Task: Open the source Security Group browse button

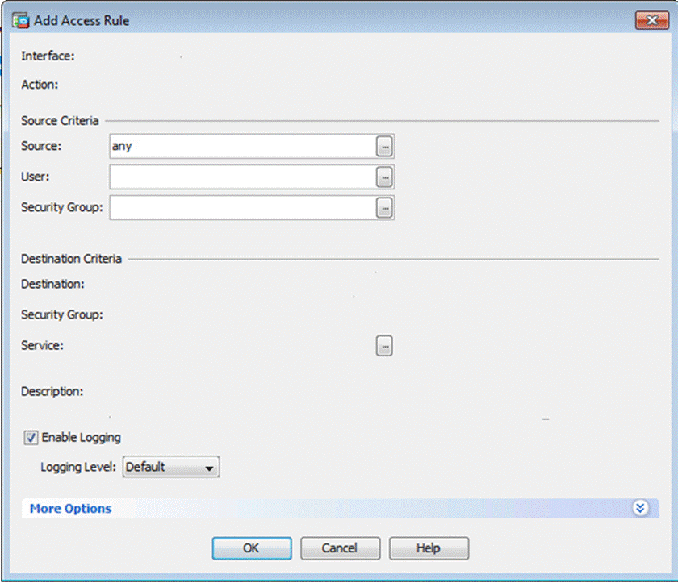Action: click(x=385, y=208)
